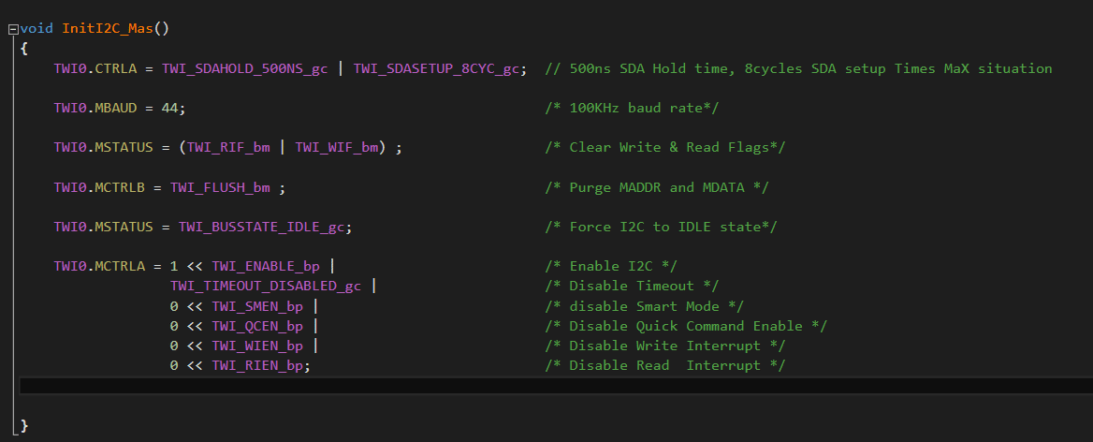Select TWI_TIMEOUT_DISABLED_gc constant
Image resolution: width=1093 pixels, height=442 pixels.
tap(266, 286)
